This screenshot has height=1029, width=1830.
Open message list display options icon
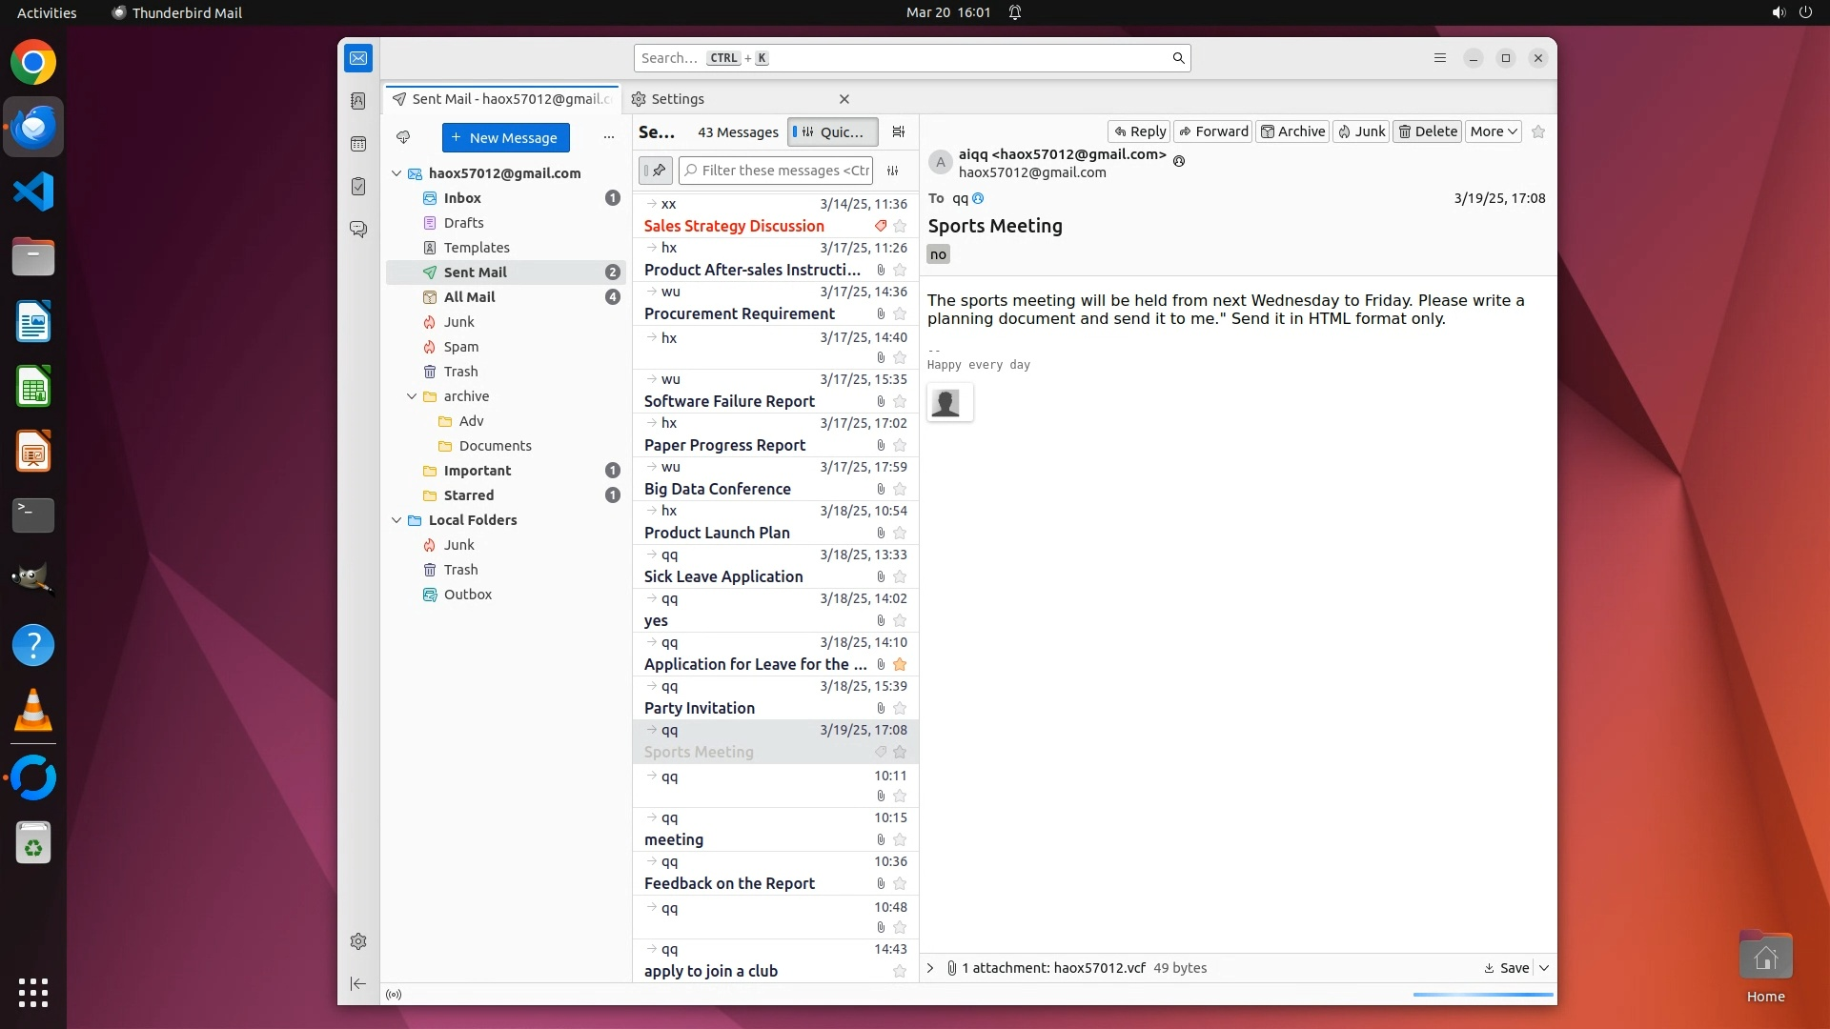point(898,132)
